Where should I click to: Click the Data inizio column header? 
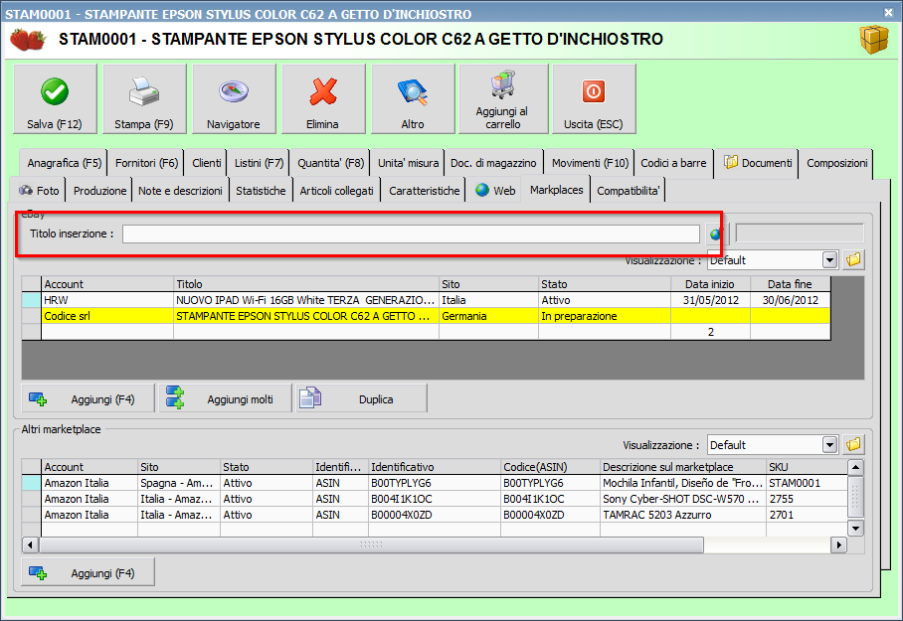711,284
